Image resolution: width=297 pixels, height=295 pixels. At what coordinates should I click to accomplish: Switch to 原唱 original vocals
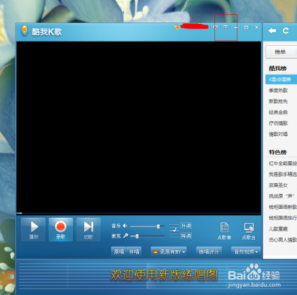(119, 252)
